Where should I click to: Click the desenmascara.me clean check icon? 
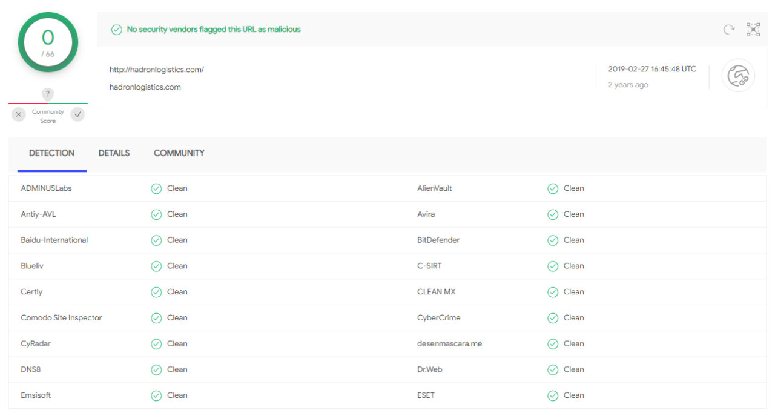[553, 344]
